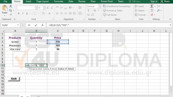Select cell C4 containing 165

[58, 46]
